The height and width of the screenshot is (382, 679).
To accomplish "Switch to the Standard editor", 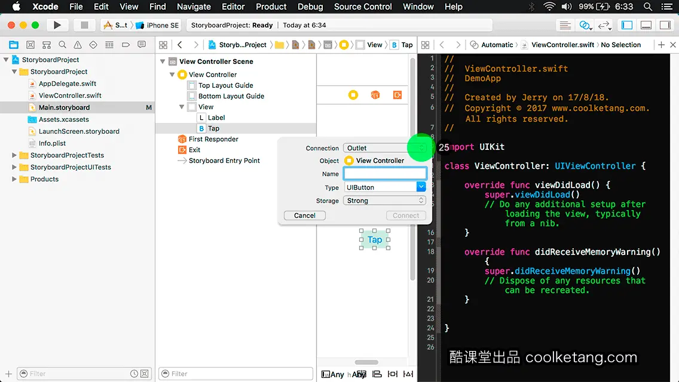I will [565, 25].
